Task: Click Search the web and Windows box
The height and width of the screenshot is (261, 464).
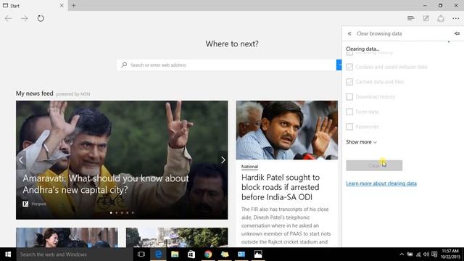Action: tap(75, 254)
